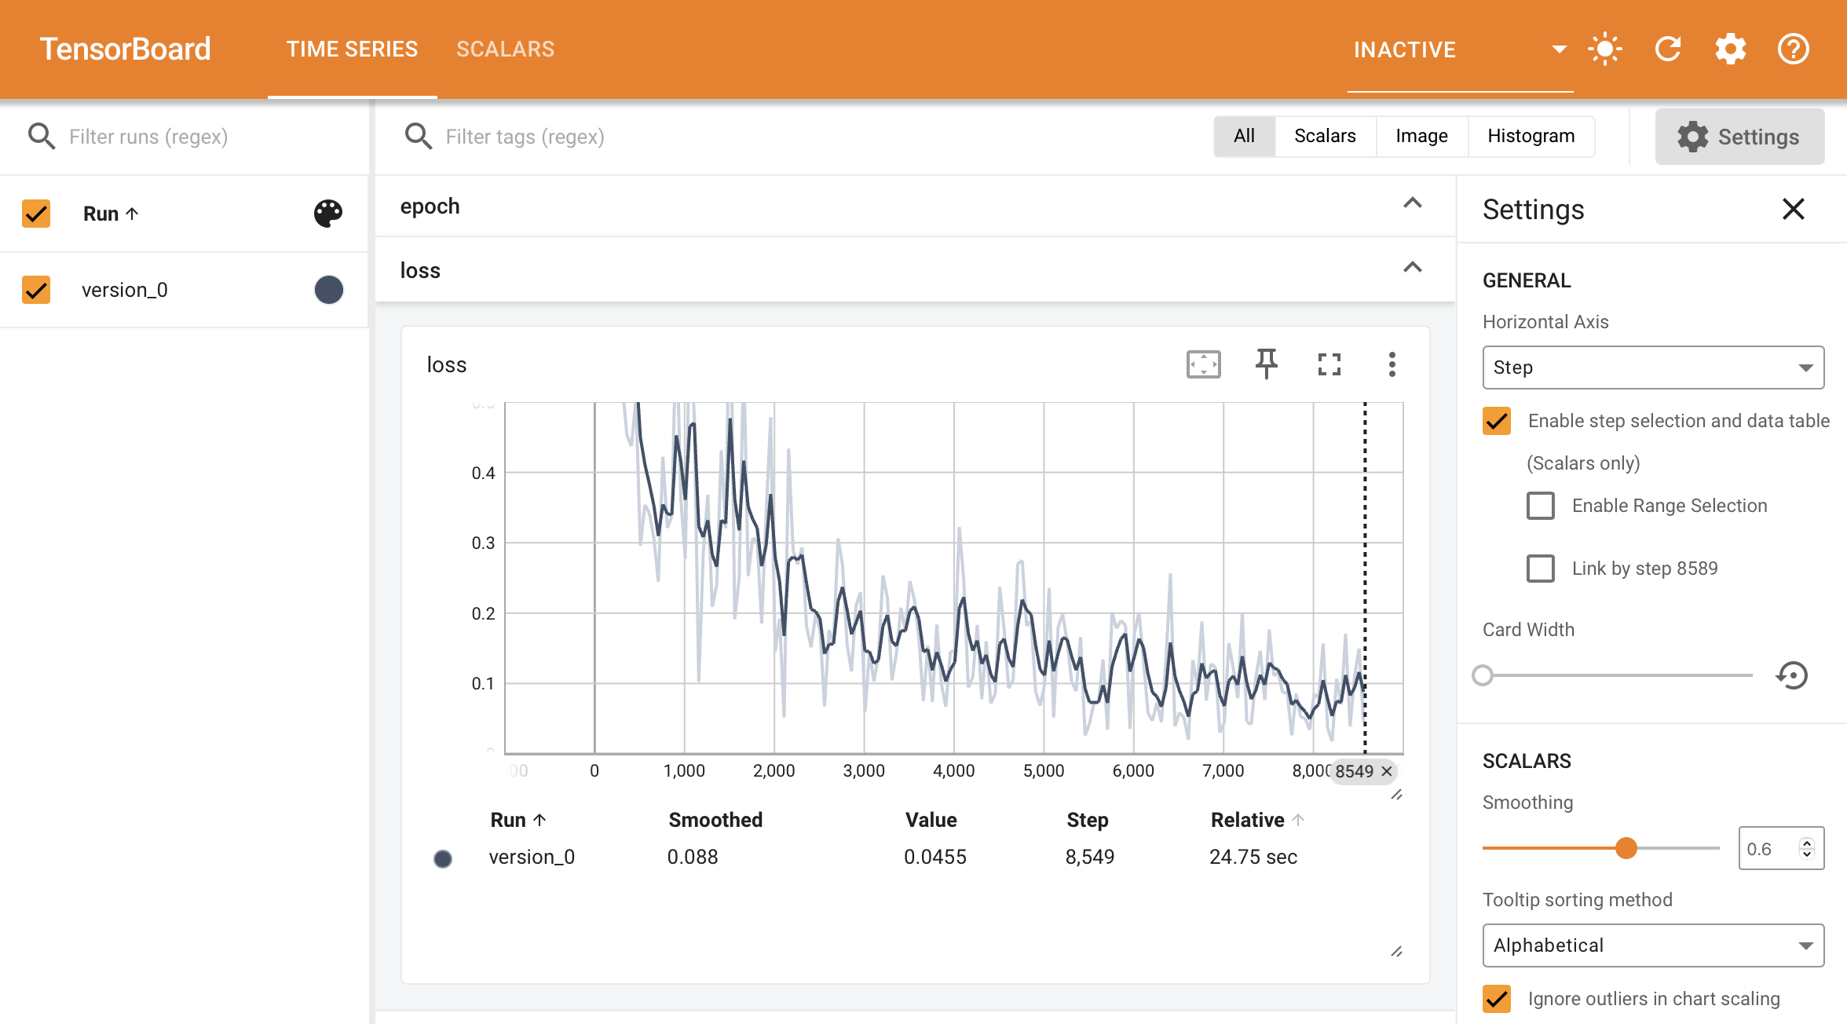Click the help question mark icon
This screenshot has width=1847, height=1024.
point(1791,49)
